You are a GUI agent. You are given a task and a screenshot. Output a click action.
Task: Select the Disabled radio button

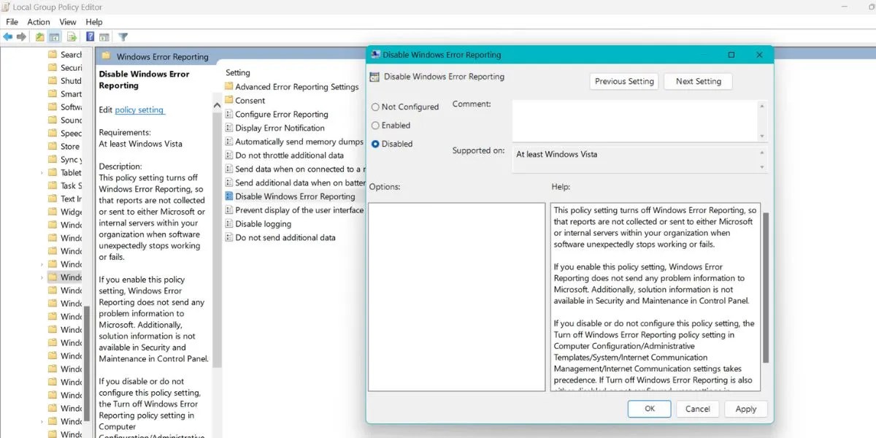tap(375, 144)
